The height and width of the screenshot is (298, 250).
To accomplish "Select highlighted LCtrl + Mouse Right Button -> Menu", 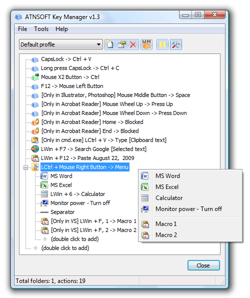I will [85, 167].
